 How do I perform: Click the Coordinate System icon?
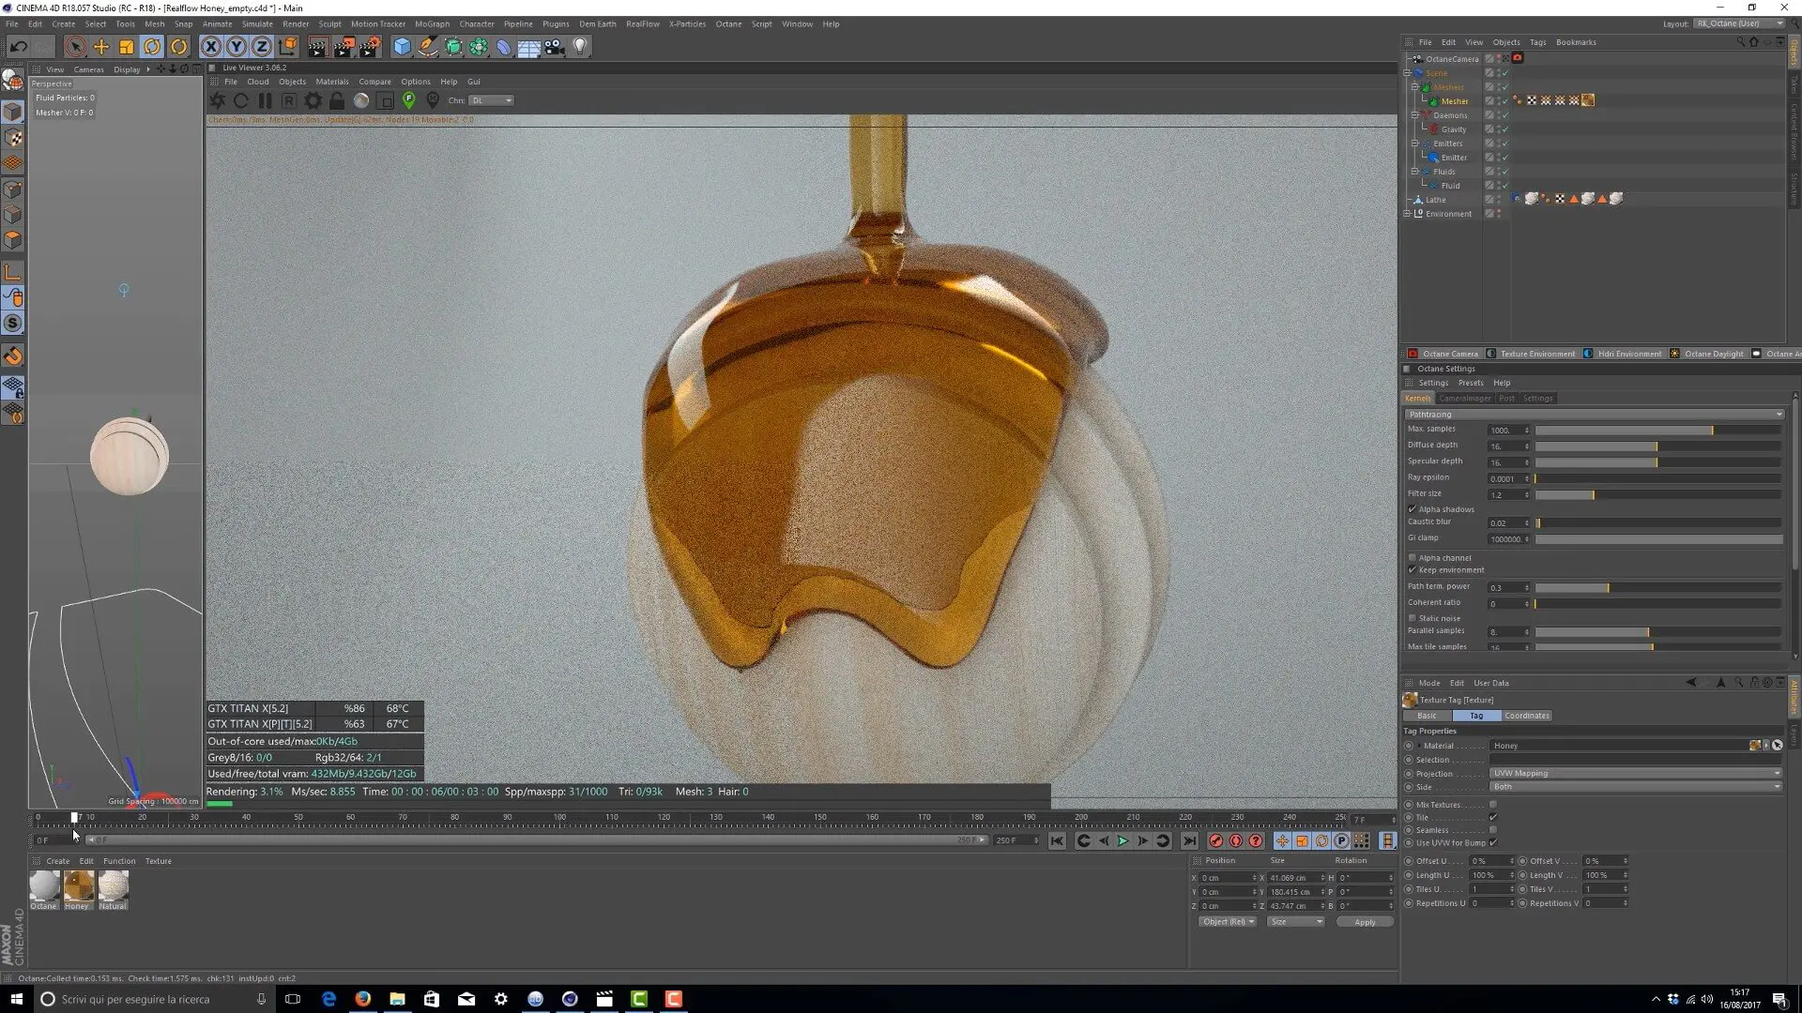pos(288,46)
